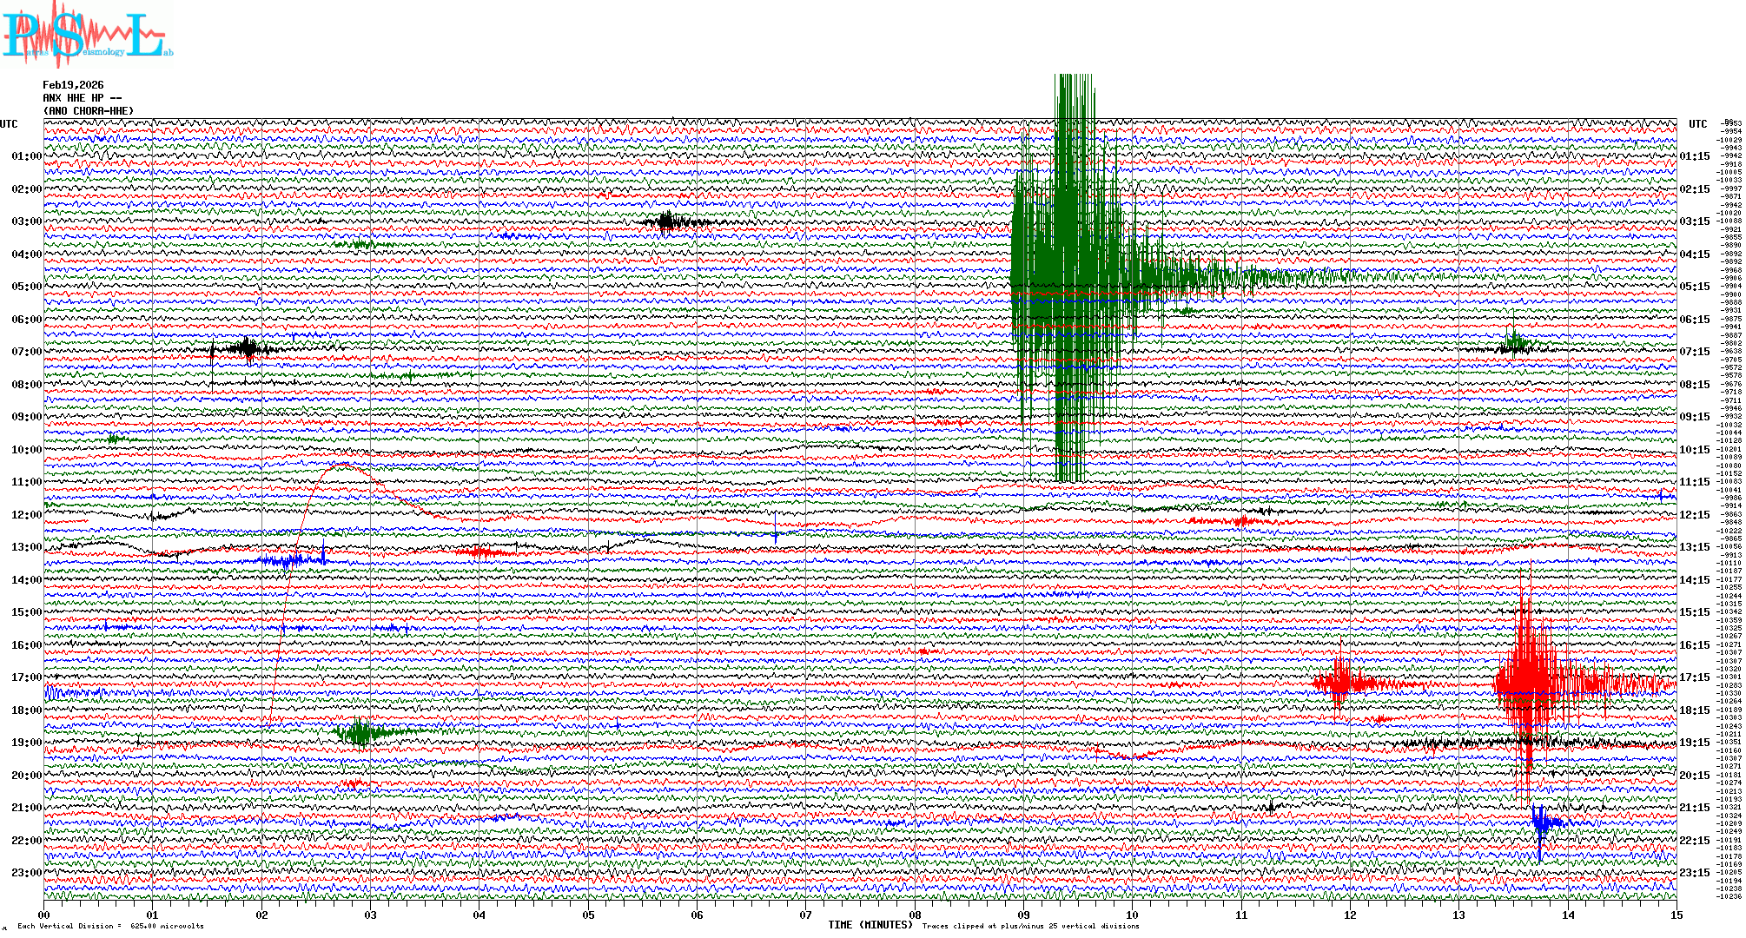Image resolution: width=1746 pixels, height=938 pixels.
Task: Click the minute 14 axis tick label
Action: coord(1568,915)
